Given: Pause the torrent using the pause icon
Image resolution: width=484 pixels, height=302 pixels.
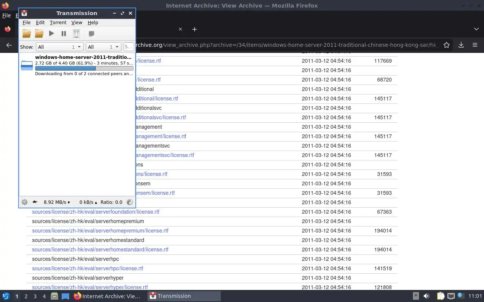Looking at the screenshot, I should tap(64, 34).
